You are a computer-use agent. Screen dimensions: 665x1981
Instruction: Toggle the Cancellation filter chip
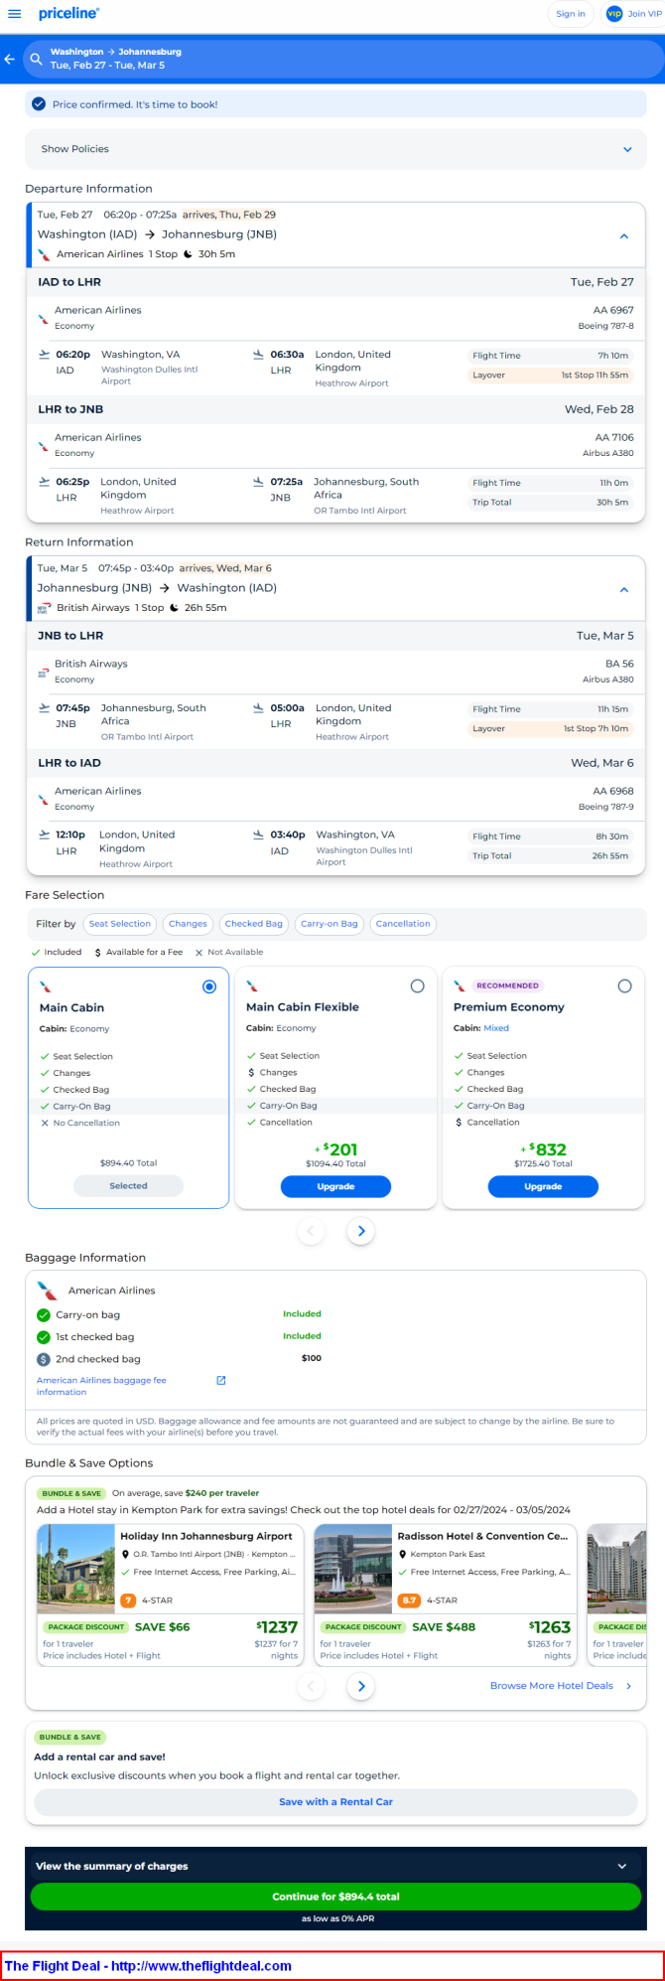click(403, 924)
